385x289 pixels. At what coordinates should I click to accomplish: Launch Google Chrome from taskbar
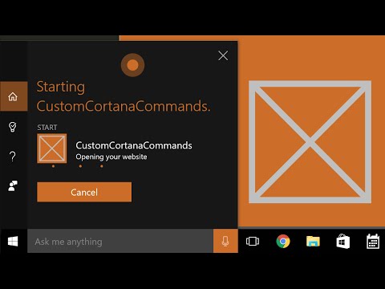point(283,241)
